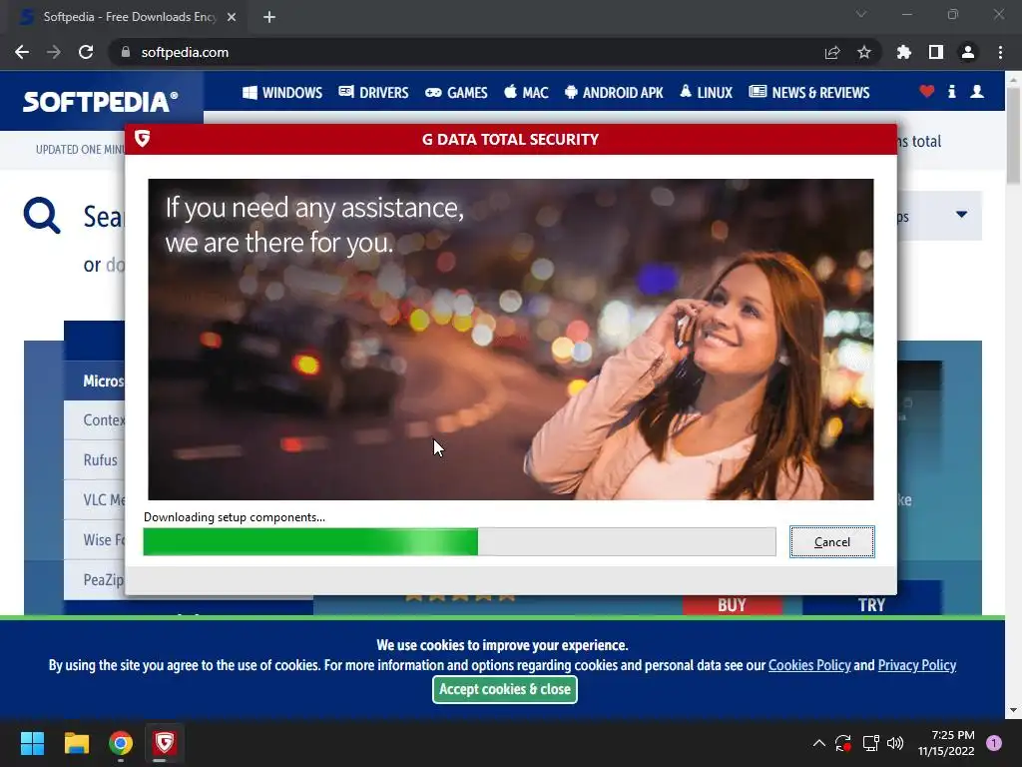Viewport: 1022px width, 767px height.
Task: Open the Privacy Policy link
Action: 917,665
